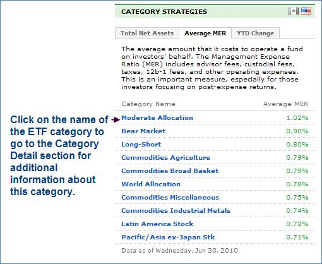This screenshot has width=322, height=264.
Task: Select the US flag icon
Action: [x=306, y=11]
